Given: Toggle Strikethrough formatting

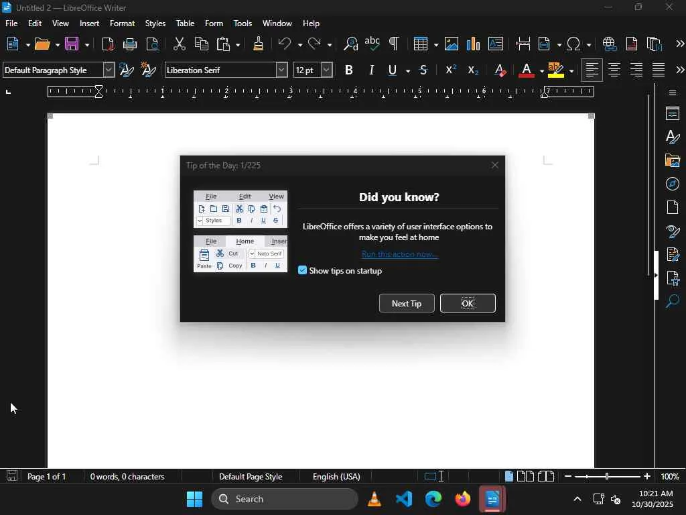Looking at the screenshot, I should pyautogui.click(x=423, y=70).
